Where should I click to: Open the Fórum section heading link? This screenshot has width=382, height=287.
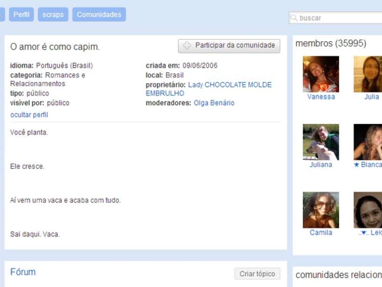(23, 272)
